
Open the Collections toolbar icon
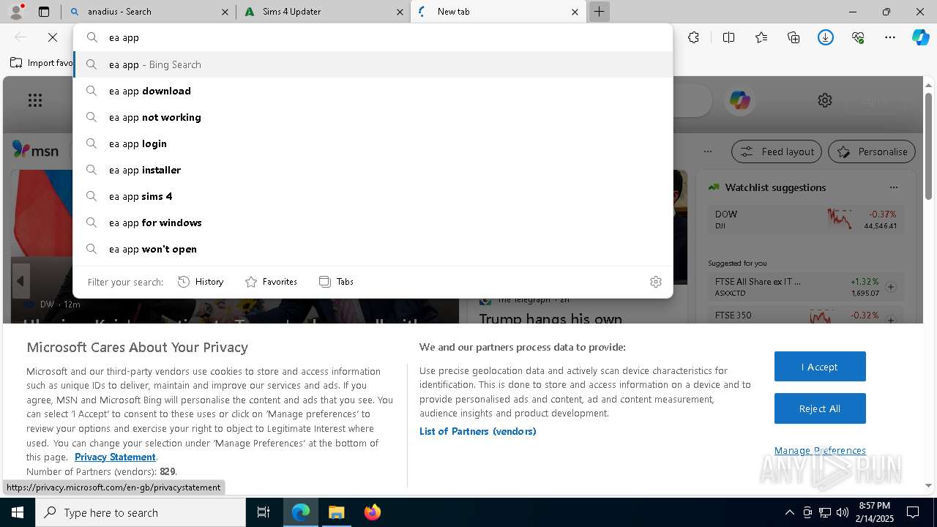[x=794, y=37]
